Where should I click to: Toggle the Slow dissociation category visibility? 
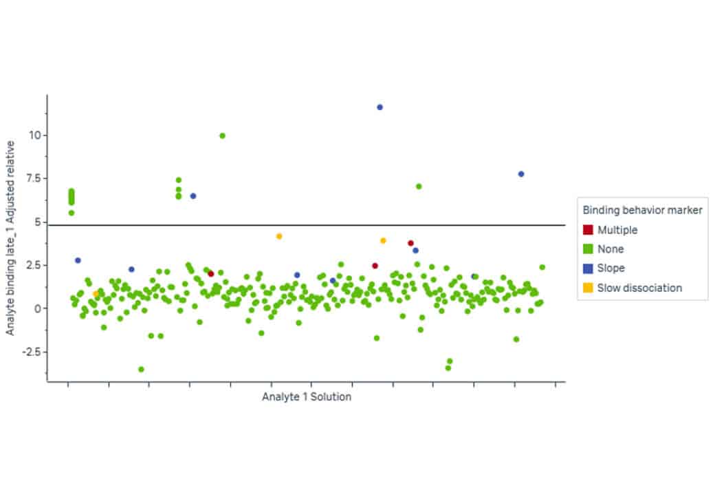tap(632, 288)
